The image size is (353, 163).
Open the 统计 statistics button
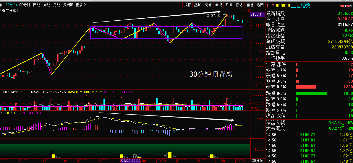tap(208, 4)
